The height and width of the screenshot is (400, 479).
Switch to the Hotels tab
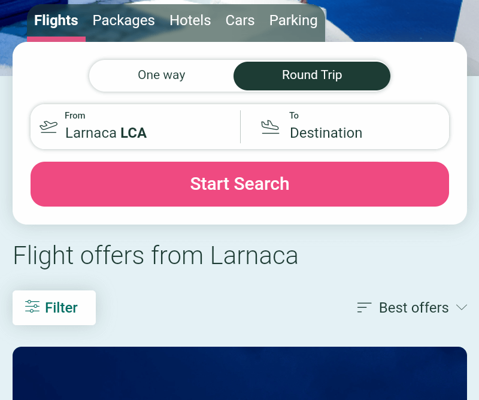(x=190, y=20)
